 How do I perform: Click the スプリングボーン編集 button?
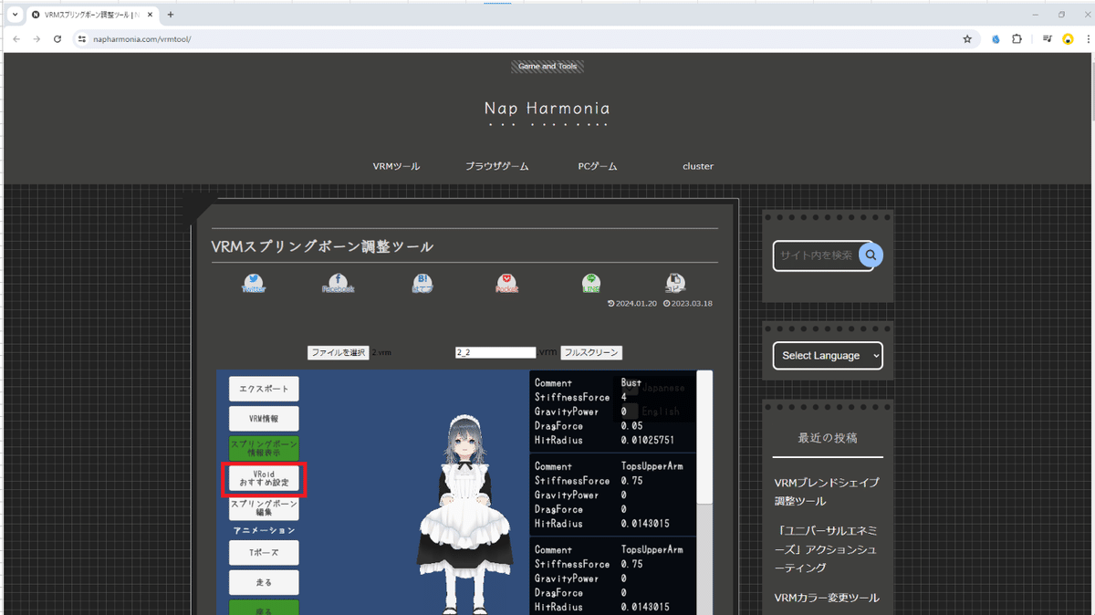(264, 508)
